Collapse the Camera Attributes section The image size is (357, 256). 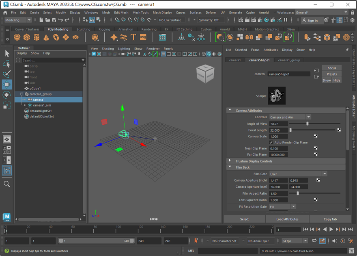tap(230, 110)
